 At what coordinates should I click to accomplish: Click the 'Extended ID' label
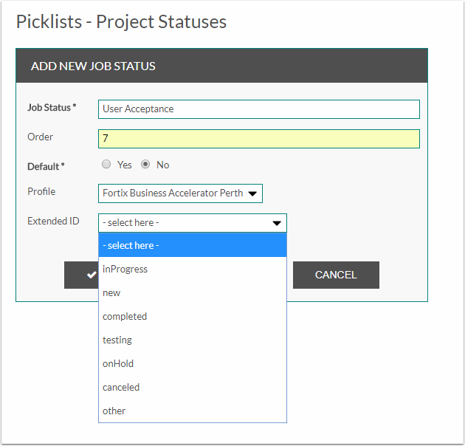[x=53, y=221]
